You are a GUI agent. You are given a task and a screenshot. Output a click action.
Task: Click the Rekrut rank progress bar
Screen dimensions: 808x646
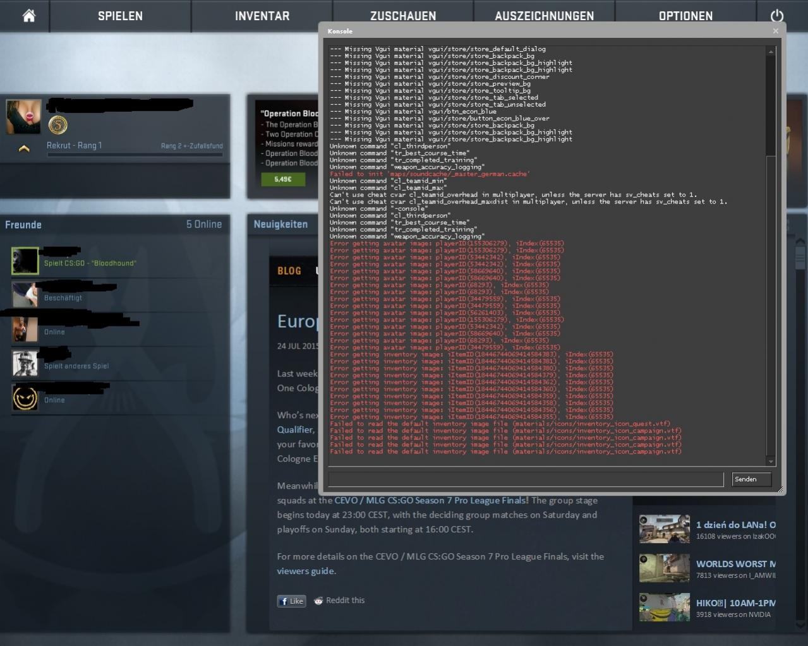135,155
